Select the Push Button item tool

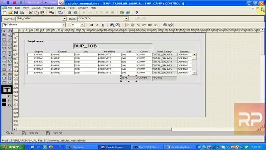click(x=4, y=61)
